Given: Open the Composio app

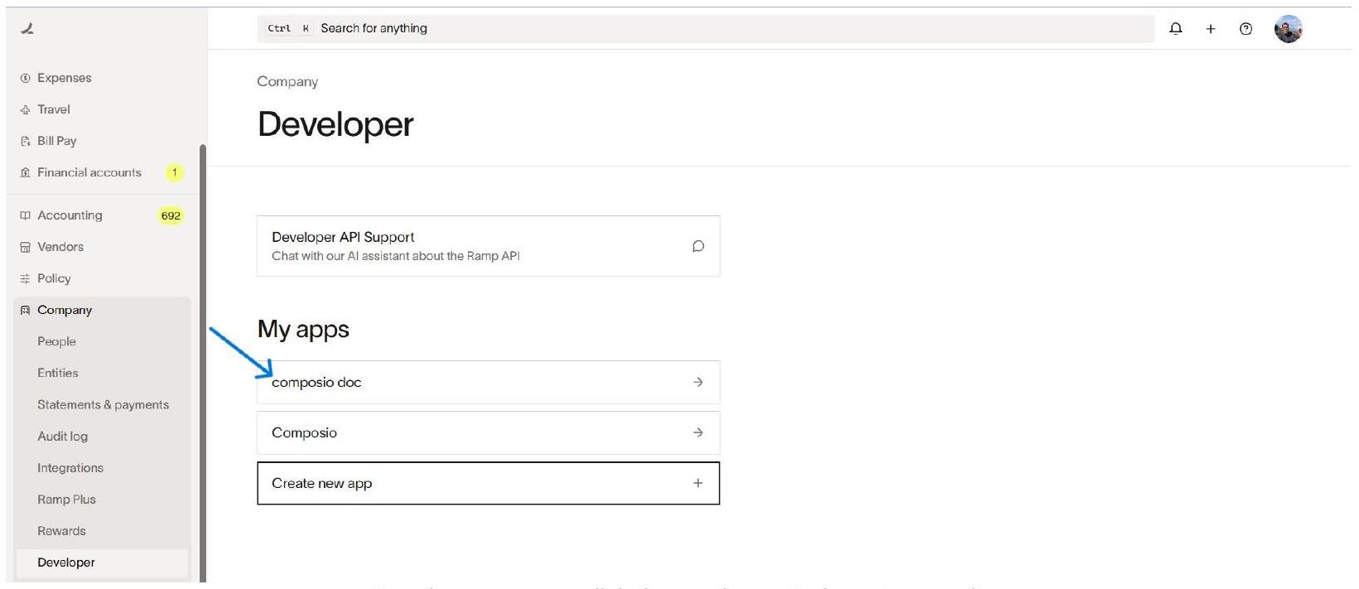Looking at the screenshot, I should click(x=488, y=432).
